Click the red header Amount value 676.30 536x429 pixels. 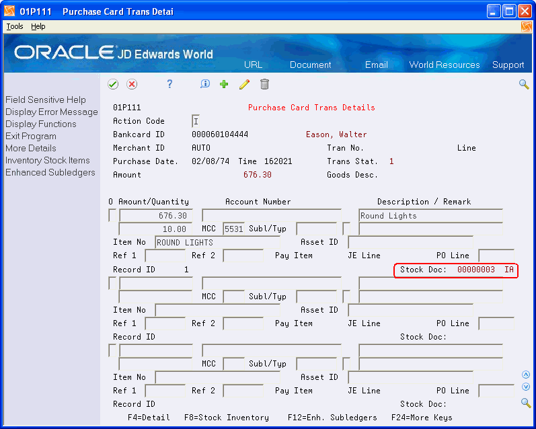click(258, 175)
